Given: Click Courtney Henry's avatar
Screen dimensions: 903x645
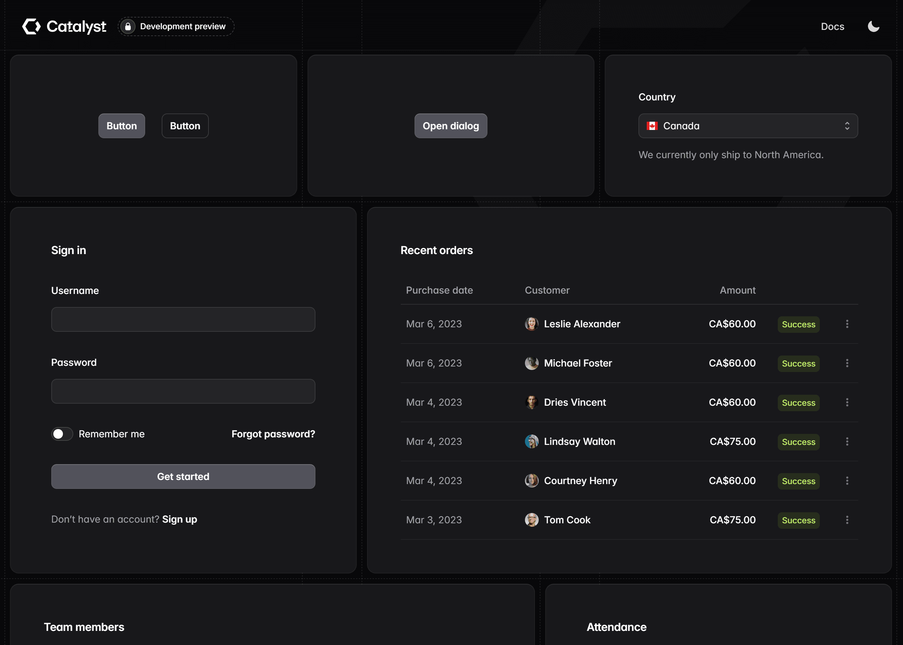Looking at the screenshot, I should coord(531,481).
